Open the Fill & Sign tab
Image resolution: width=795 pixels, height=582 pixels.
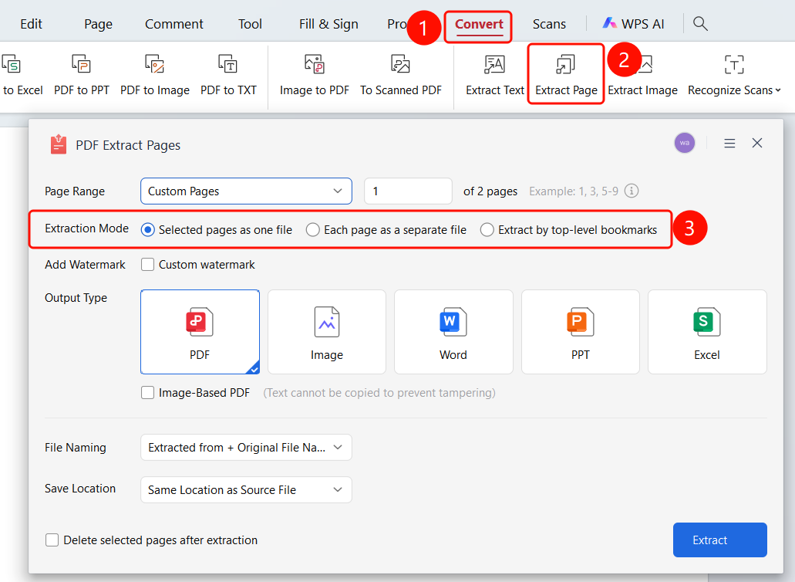click(x=328, y=24)
